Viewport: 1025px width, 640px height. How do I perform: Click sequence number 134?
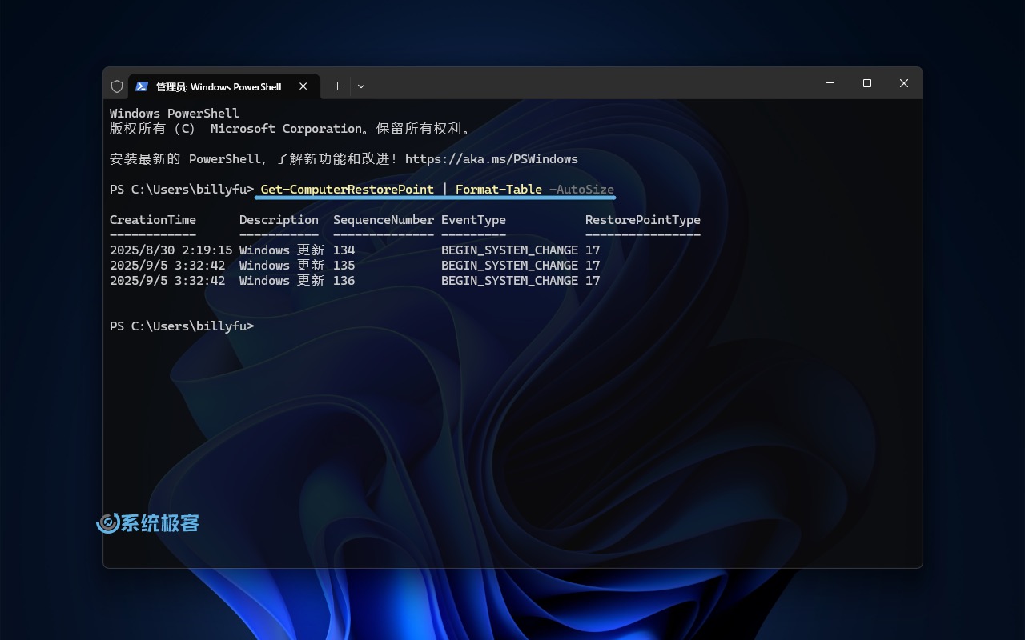pos(344,250)
